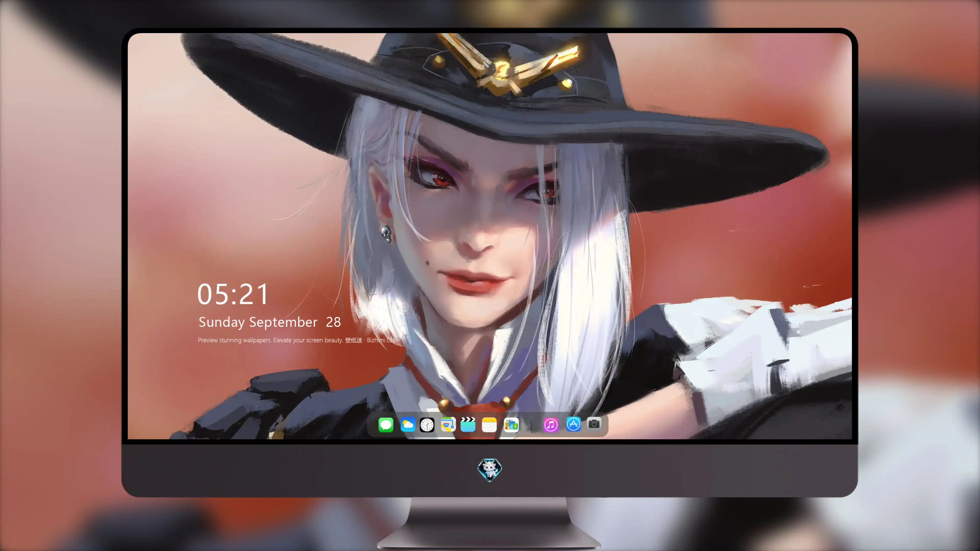Open the Maps app in the dock

[448, 425]
